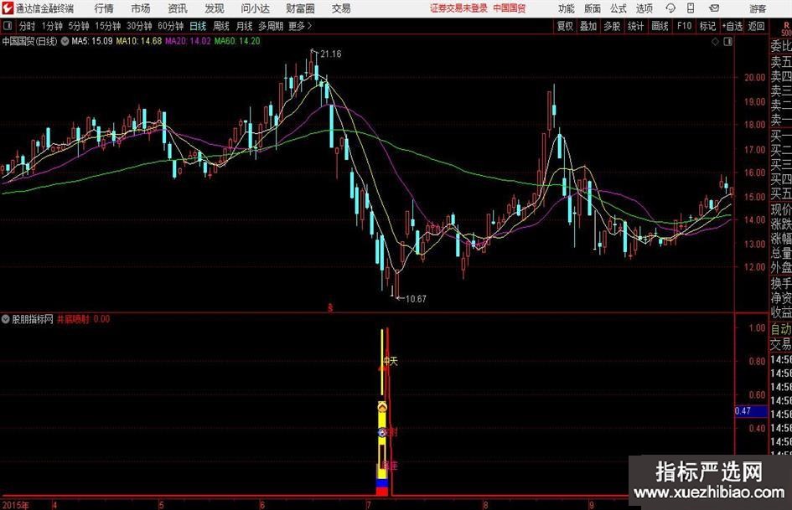The width and height of the screenshot is (792, 510).
Task: Open the 功能 menu
Action: [567, 8]
